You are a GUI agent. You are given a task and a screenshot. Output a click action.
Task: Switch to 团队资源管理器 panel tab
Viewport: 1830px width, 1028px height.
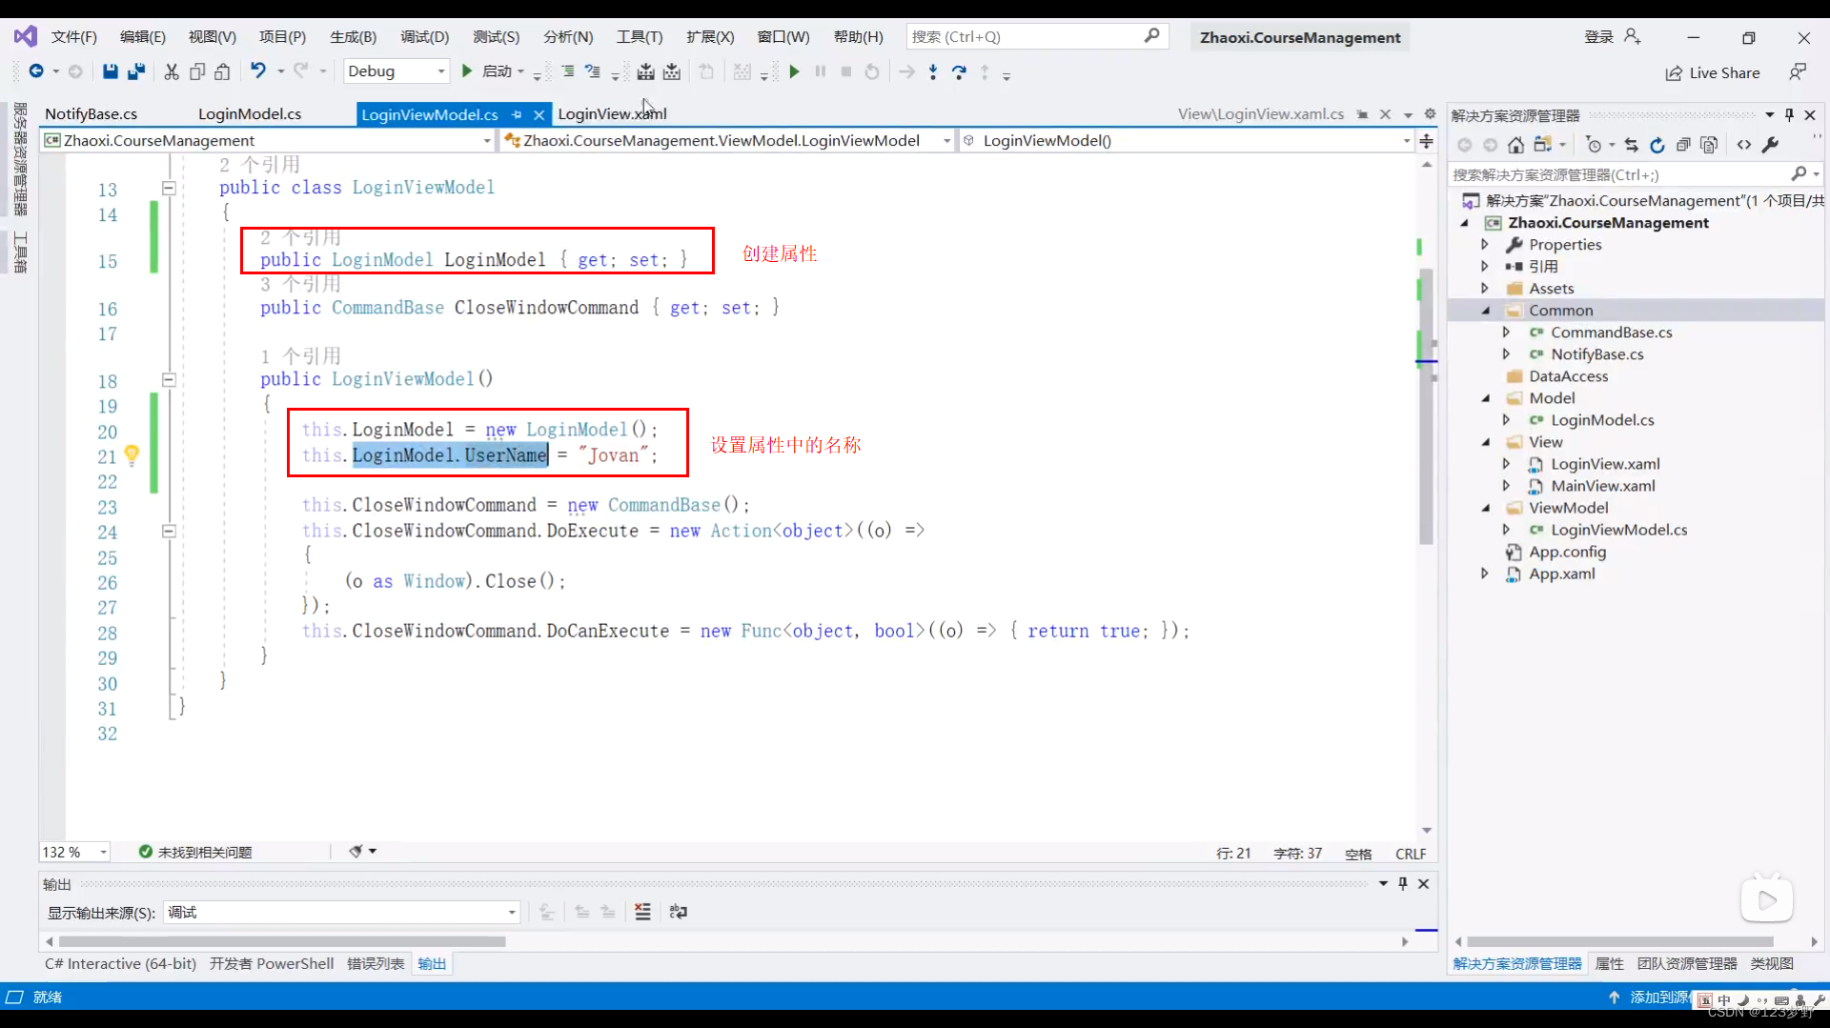click(x=1687, y=963)
